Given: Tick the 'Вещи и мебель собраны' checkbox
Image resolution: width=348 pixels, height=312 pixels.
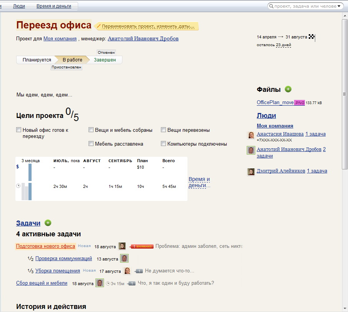Looking at the screenshot, I should 91,130.
